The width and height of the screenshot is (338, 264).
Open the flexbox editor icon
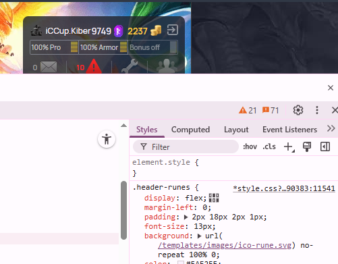214,198
